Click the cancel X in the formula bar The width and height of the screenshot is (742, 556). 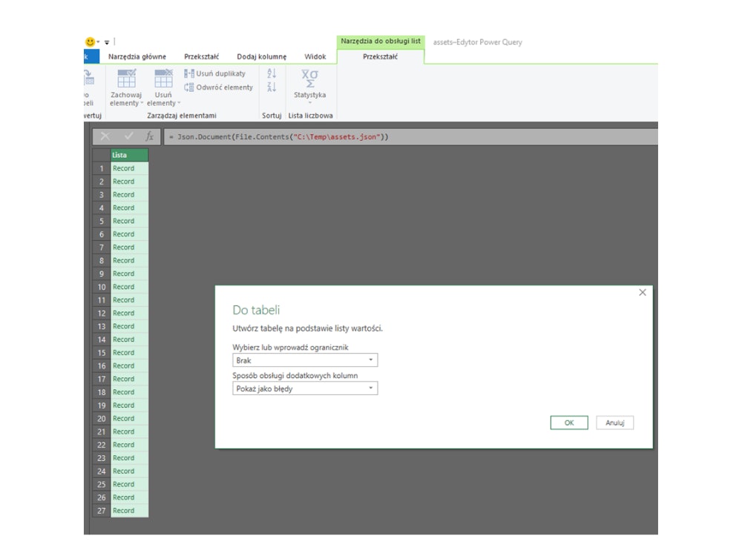(105, 136)
